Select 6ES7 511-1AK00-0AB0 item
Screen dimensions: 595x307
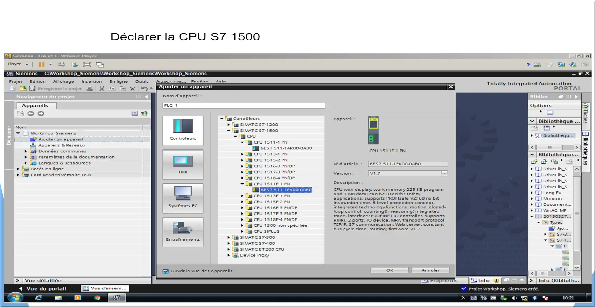(286, 148)
